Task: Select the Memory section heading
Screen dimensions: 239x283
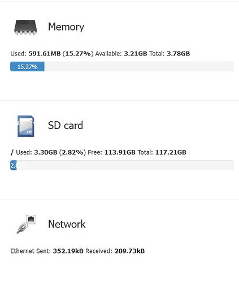Action: 66,27
